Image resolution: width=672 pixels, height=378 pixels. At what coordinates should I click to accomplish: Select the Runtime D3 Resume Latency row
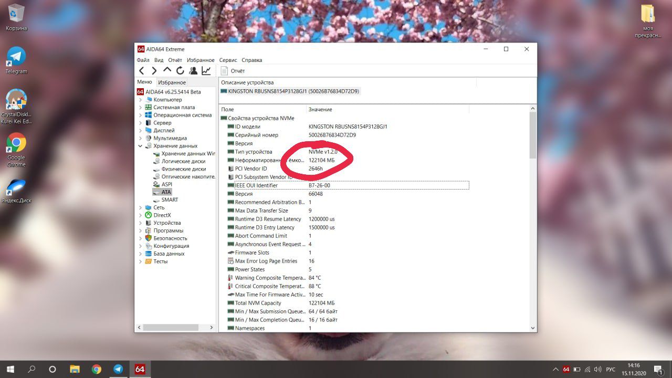coord(344,219)
